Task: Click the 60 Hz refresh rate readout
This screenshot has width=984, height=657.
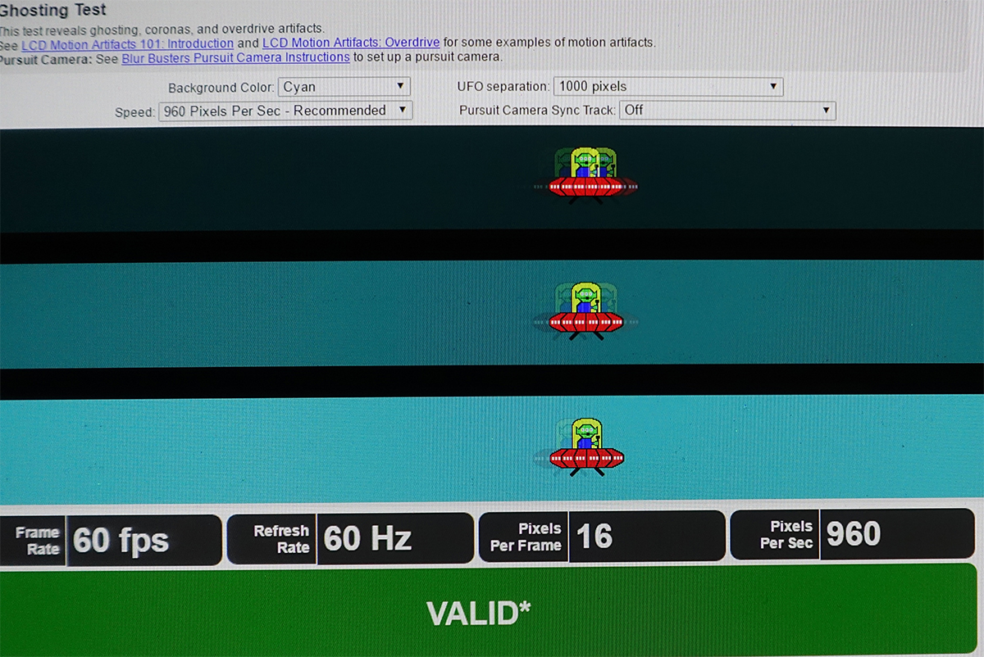Action: tap(367, 539)
